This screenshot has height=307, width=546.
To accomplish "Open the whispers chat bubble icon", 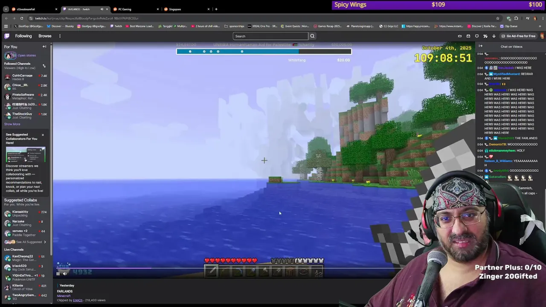I will click(x=477, y=36).
